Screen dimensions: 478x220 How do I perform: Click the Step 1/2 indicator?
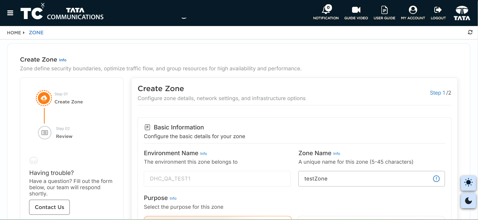click(x=440, y=93)
